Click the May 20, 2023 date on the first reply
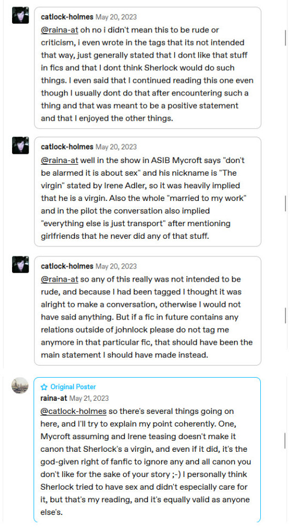297x527 pixels. point(116,17)
